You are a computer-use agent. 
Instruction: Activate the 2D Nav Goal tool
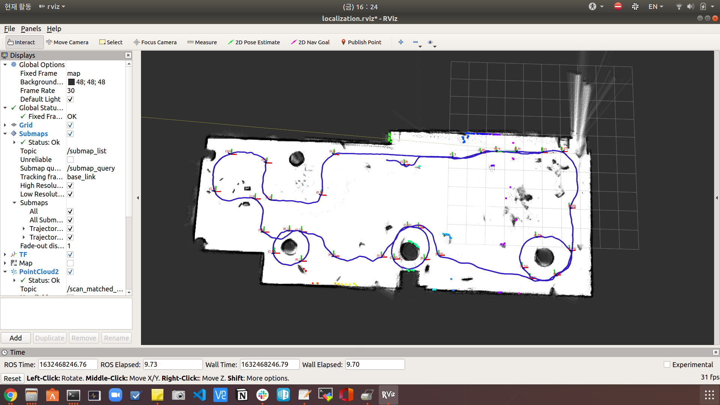pos(310,42)
